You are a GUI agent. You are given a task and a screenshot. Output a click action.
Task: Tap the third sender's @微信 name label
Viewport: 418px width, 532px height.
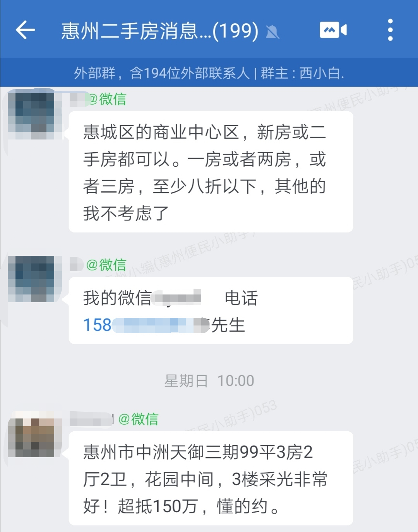click(138, 419)
